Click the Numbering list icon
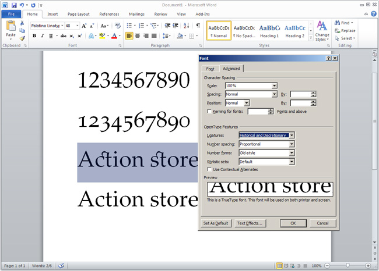 pos(142,26)
